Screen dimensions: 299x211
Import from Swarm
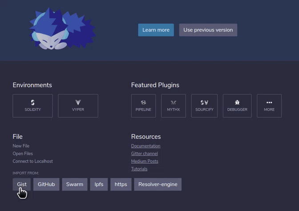click(75, 184)
